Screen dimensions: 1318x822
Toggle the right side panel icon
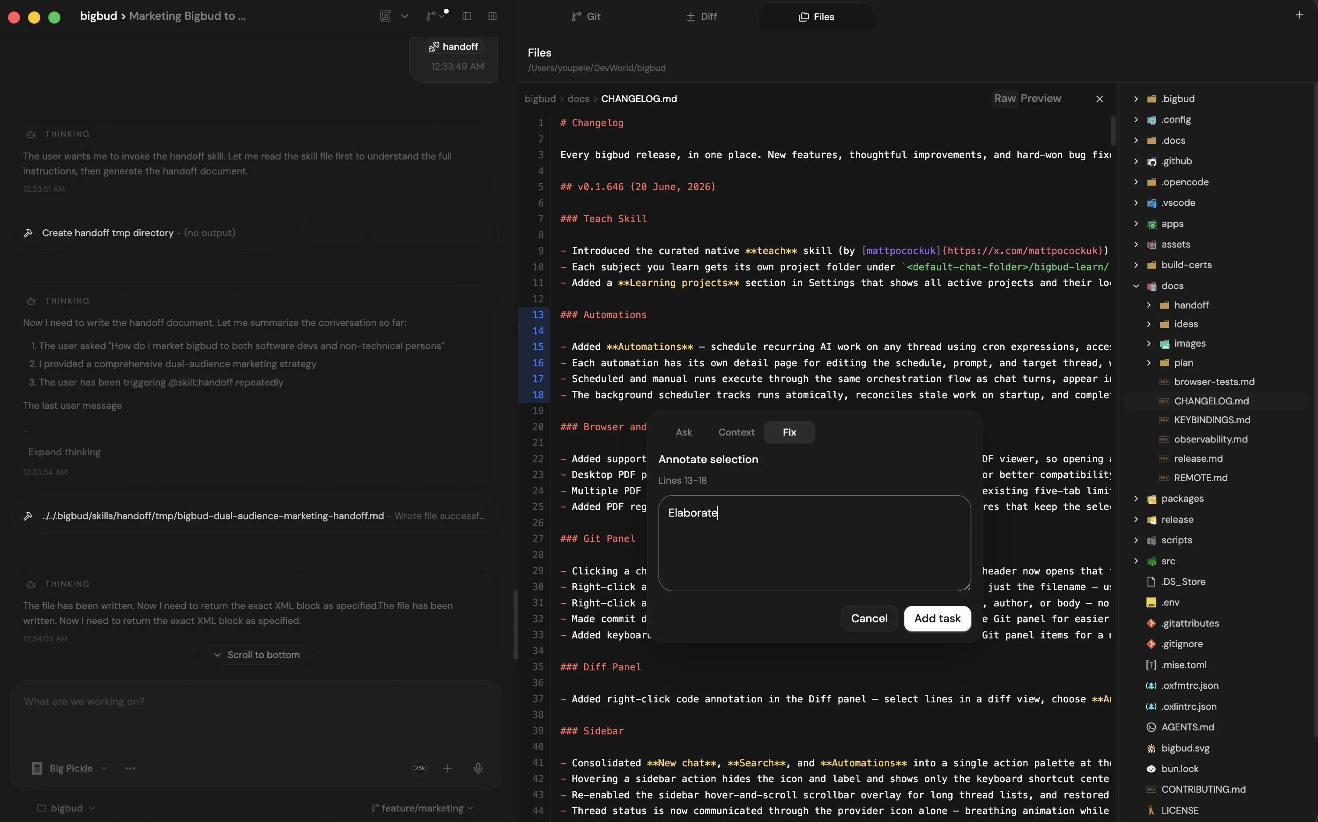point(492,16)
